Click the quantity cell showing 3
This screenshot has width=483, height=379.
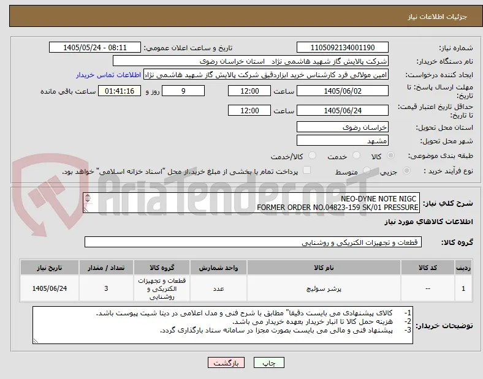click(x=106, y=288)
